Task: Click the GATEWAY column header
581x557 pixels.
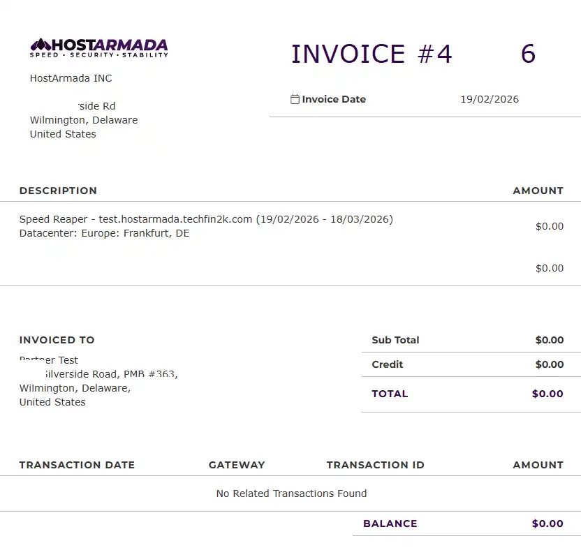Action: click(x=237, y=465)
